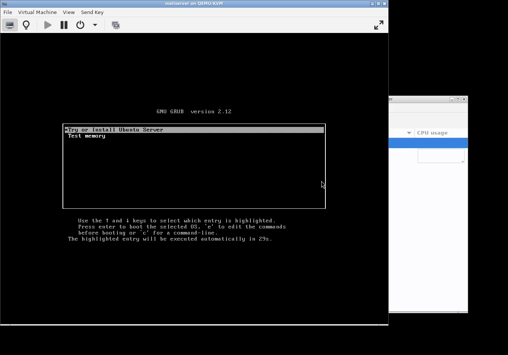Show virtual hardware details lightbulb

tap(26, 25)
